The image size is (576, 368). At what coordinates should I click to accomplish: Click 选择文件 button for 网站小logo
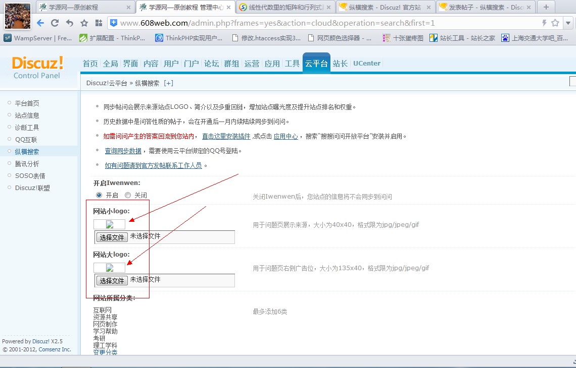coord(112,237)
